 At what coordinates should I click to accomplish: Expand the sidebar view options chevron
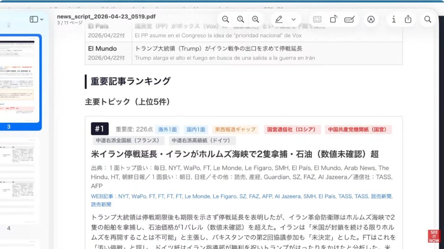pyautogui.click(x=42, y=19)
